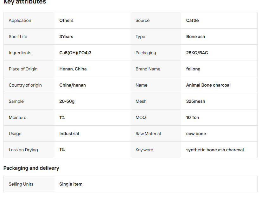The image size is (261, 197).
Task: Click the 'Single item' selling units value
Action: tap(71, 184)
